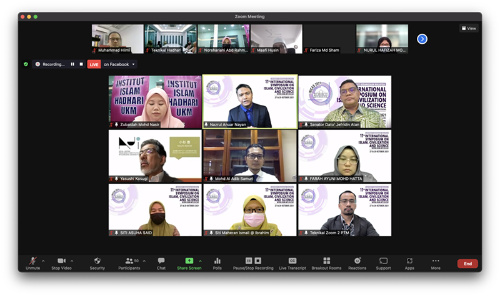Toggle Pause/Stop Recording in bottom toolbar
The width and height of the screenshot is (500, 296).
coord(253,261)
